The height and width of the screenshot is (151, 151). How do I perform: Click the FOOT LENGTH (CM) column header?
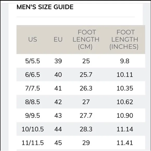pos(86,40)
